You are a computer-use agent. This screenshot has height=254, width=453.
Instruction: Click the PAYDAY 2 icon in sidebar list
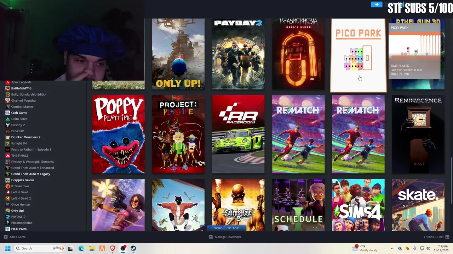8,217
